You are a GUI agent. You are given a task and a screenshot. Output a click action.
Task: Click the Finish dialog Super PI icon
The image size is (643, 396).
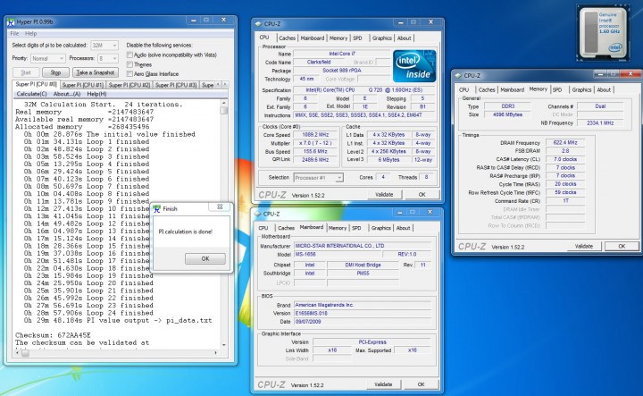coord(156,209)
